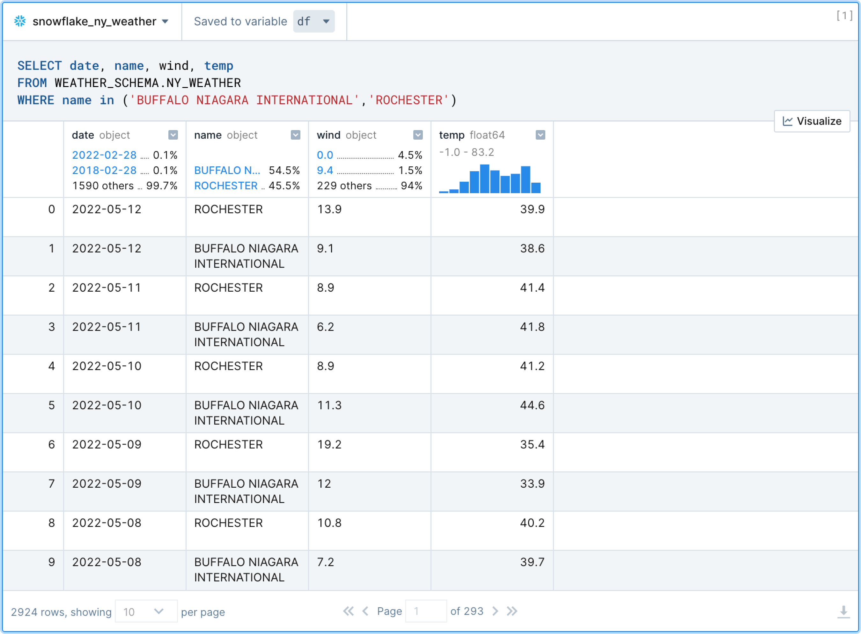
Task: Select temp value 41.4
Action: coord(533,288)
